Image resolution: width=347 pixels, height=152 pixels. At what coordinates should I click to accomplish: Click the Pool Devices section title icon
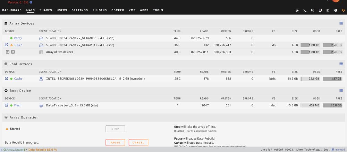[x=6, y=64]
